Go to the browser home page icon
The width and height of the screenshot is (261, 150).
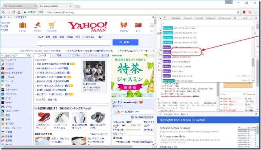[19, 12]
